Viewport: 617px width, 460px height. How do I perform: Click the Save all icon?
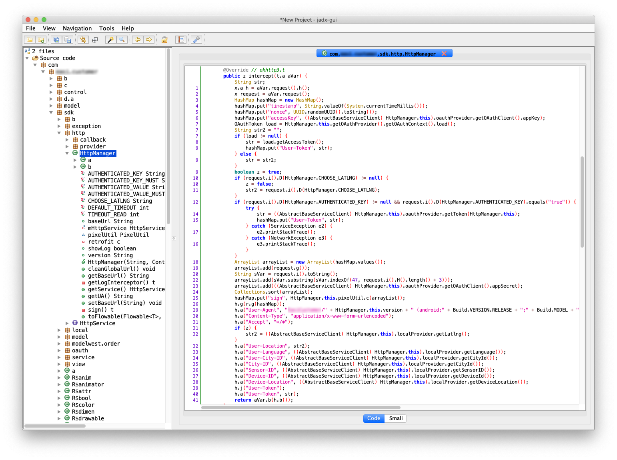click(56, 40)
